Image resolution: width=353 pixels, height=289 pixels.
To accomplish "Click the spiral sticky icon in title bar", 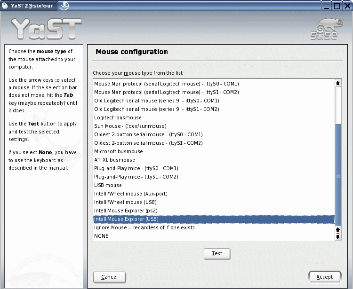I will [64, 6].
